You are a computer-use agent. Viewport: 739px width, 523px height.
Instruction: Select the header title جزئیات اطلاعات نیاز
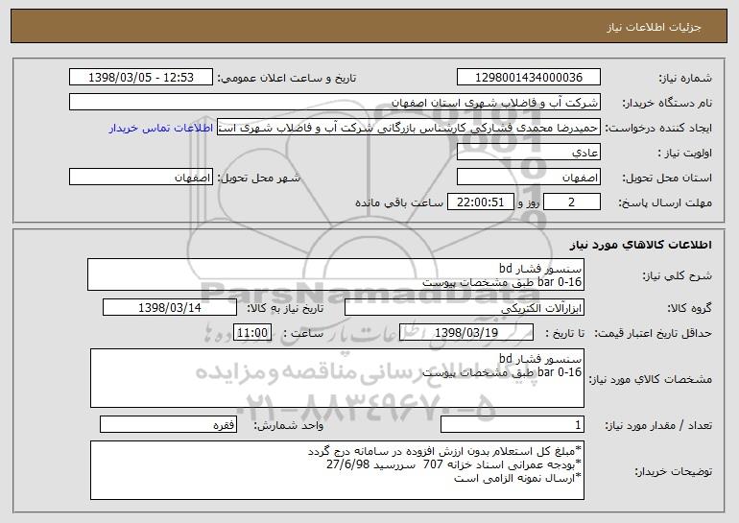click(655, 27)
